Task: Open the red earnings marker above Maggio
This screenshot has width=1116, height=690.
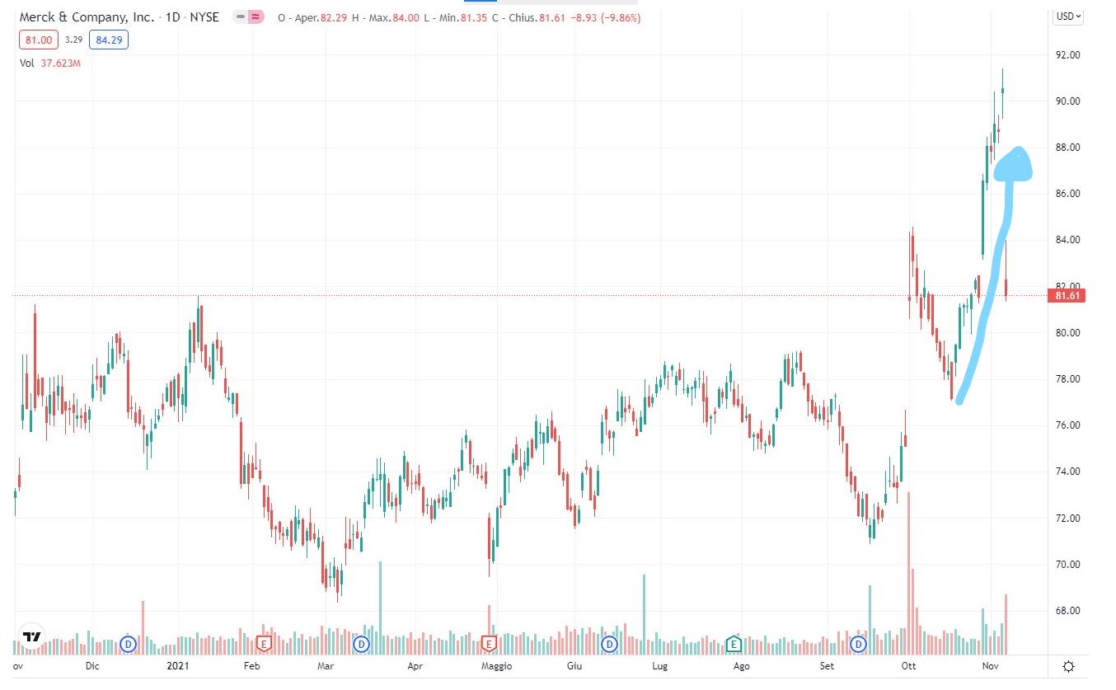Action: coord(488,643)
